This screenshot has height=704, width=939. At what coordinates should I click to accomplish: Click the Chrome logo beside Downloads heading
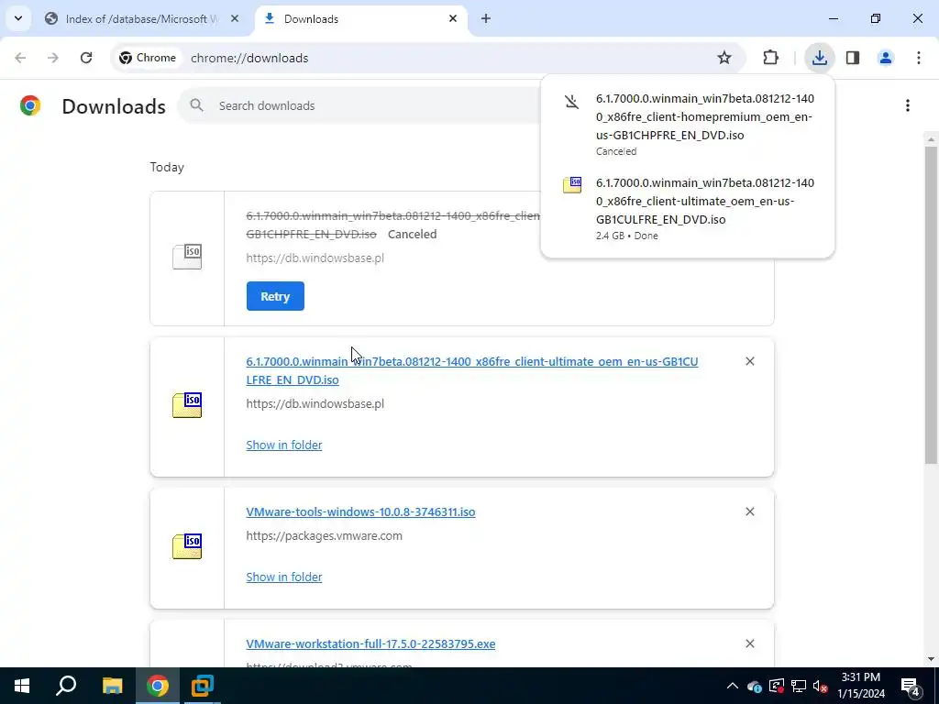pos(30,106)
